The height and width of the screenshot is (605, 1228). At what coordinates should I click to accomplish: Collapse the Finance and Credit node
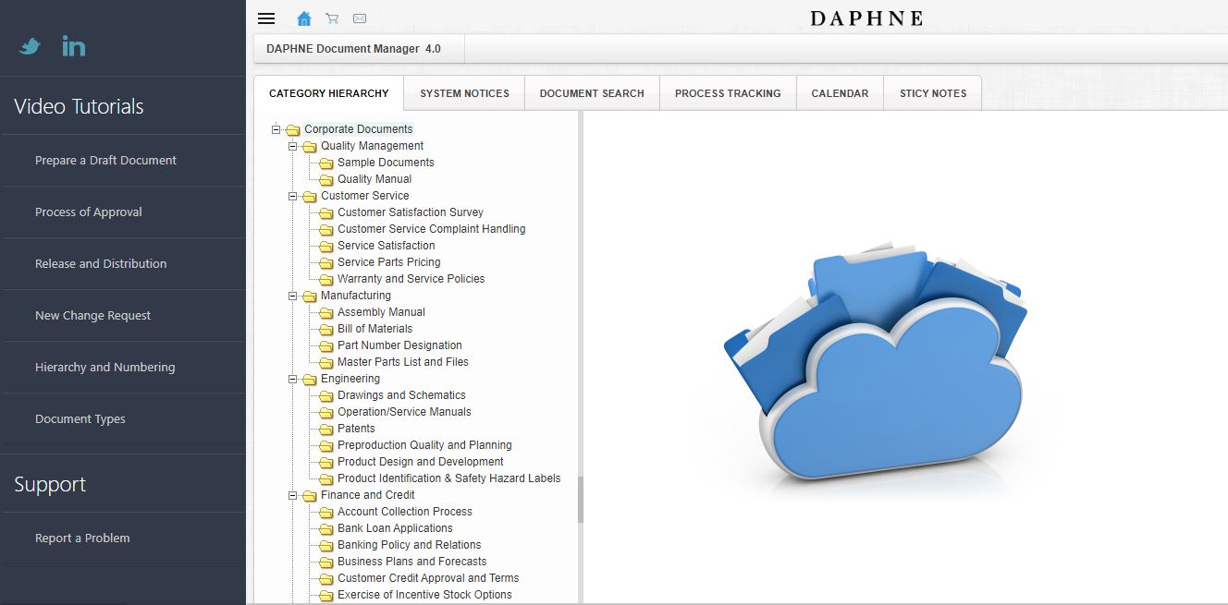pyautogui.click(x=292, y=495)
